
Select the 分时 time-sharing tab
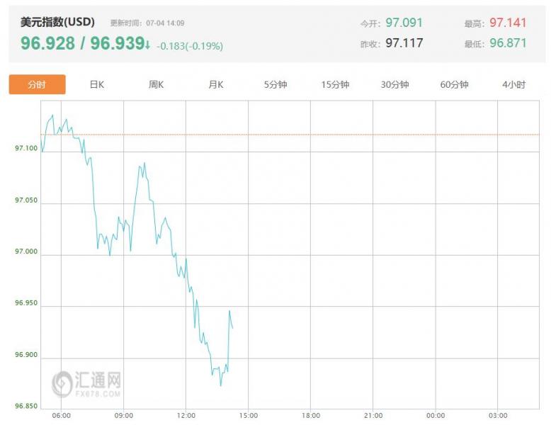37,84
